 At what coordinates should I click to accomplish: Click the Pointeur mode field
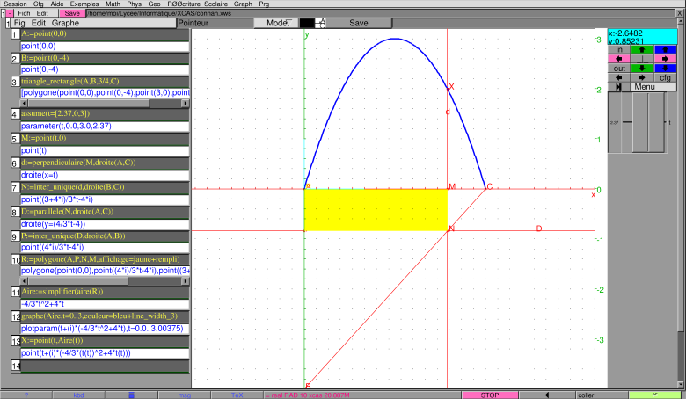215,23
